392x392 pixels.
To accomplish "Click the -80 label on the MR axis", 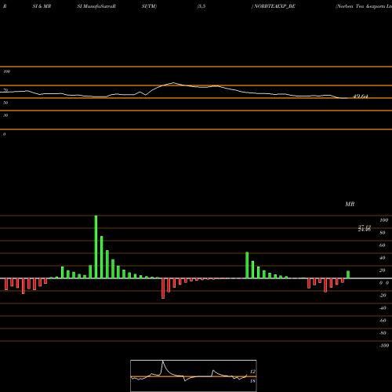I will click(x=383, y=333).
